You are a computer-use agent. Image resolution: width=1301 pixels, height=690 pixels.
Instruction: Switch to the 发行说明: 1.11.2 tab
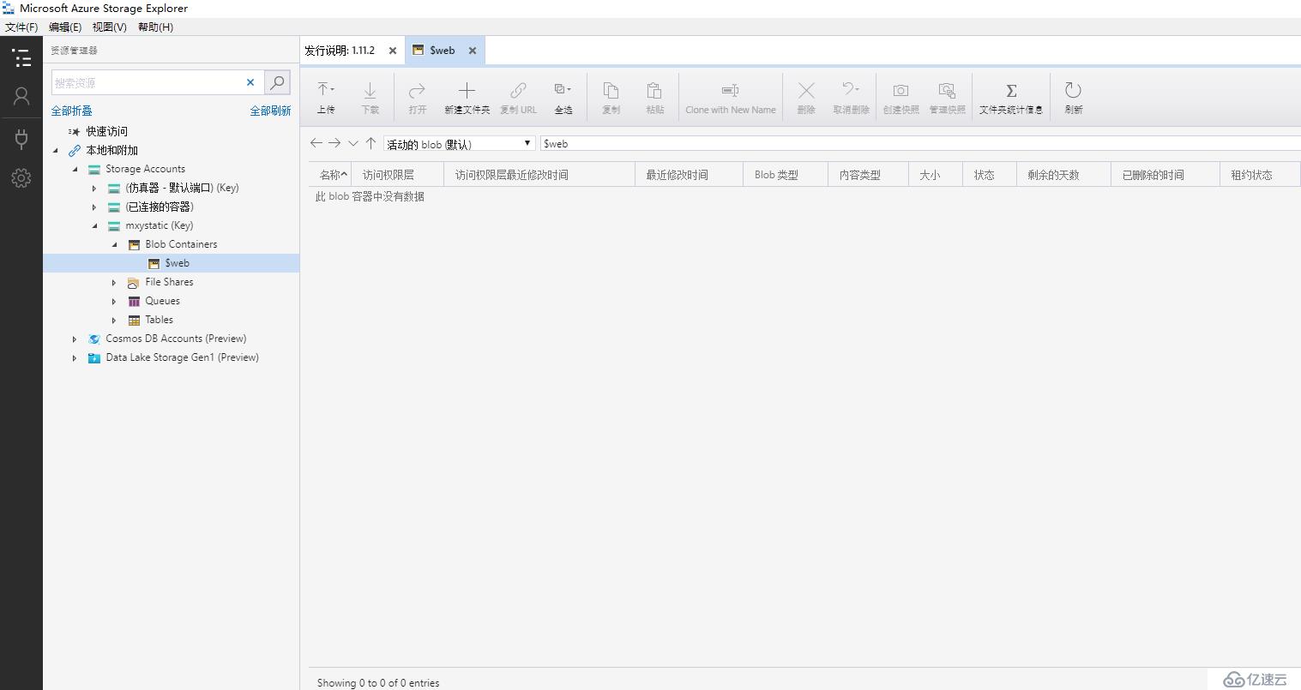(x=340, y=51)
